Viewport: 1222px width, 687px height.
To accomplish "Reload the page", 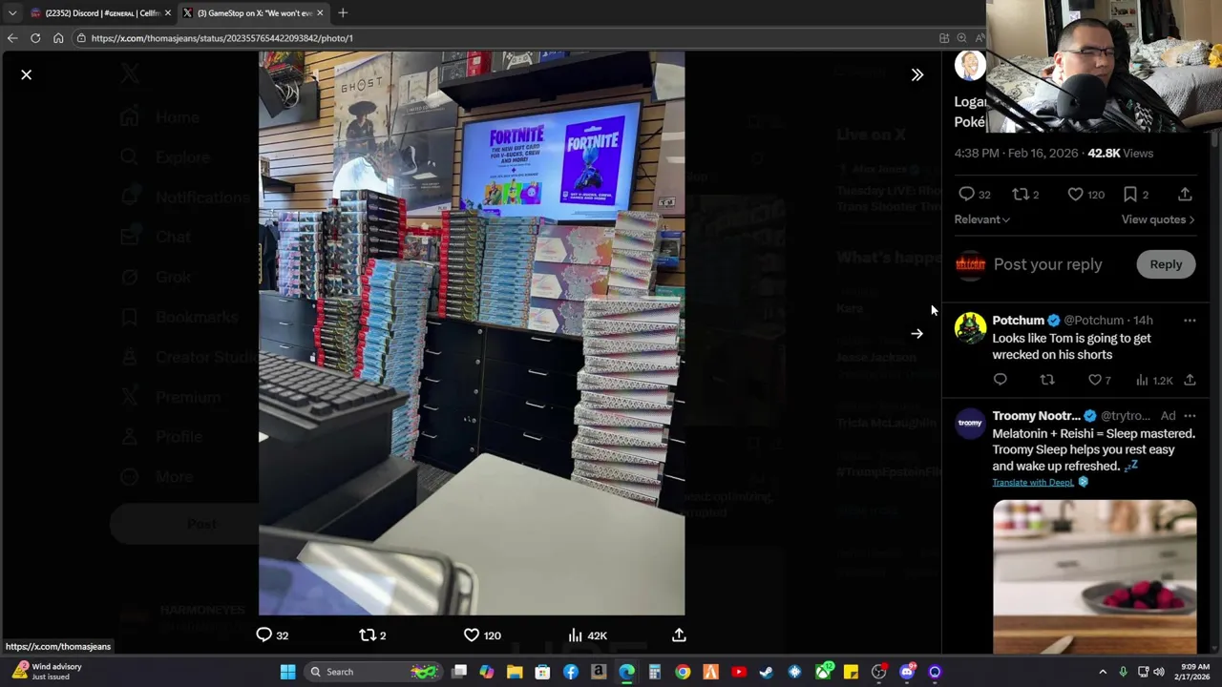I will tap(35, 38).
